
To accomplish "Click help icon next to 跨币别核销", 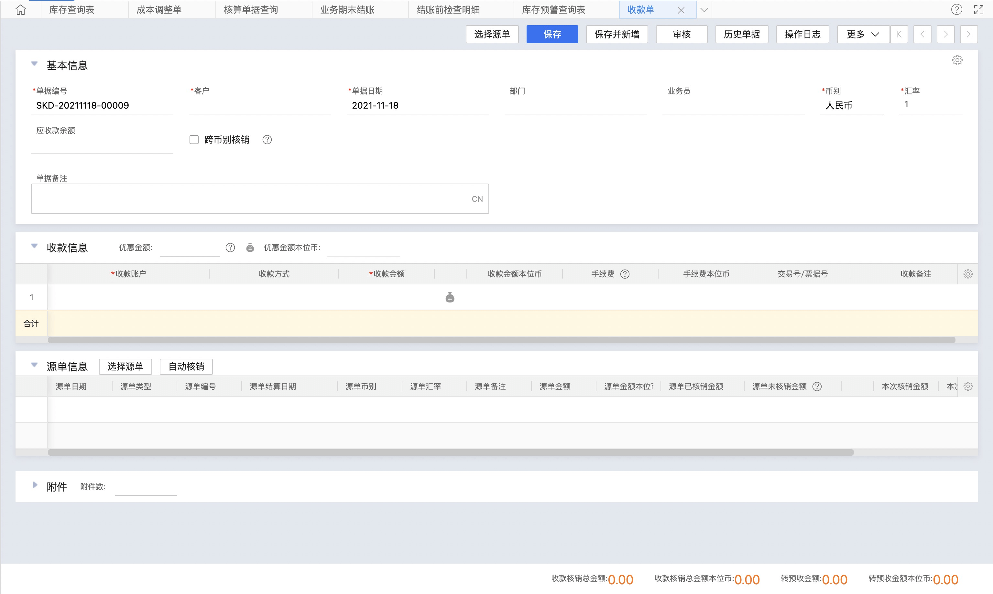I will pos(267,140).
